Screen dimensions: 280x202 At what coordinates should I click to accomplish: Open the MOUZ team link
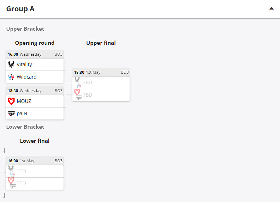pyautogui.click(x=24, y=101)
